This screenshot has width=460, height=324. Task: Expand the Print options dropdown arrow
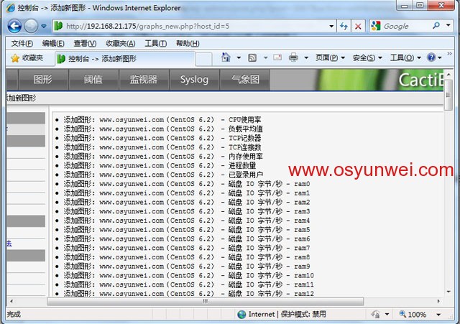(x=306, y=57)
